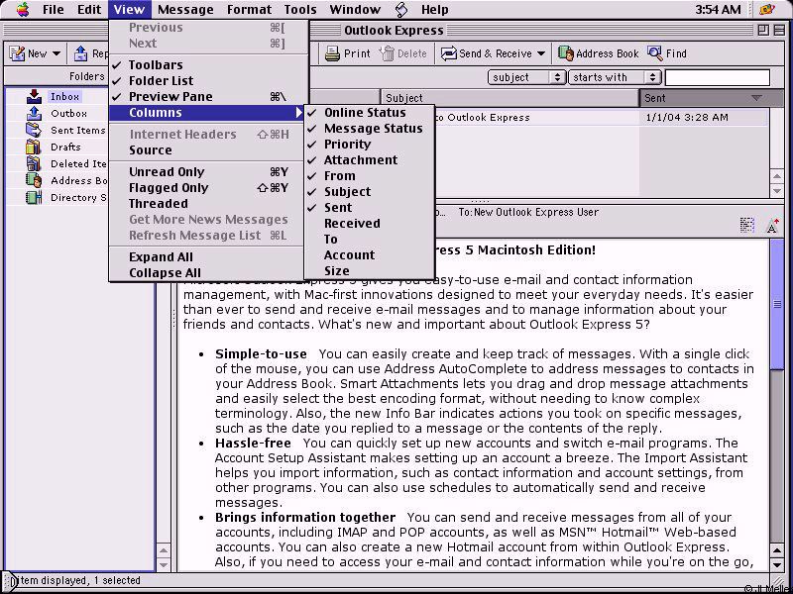Open the application switcher icon
793x594 pixels.
pos(767,9)
